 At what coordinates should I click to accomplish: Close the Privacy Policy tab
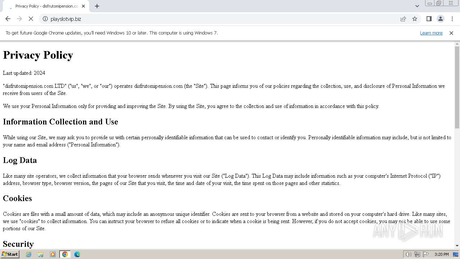coord(83,6)
